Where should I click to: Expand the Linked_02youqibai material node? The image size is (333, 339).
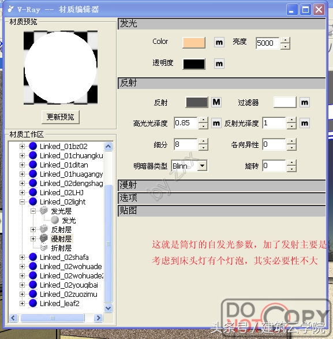[x=22, y=285]
